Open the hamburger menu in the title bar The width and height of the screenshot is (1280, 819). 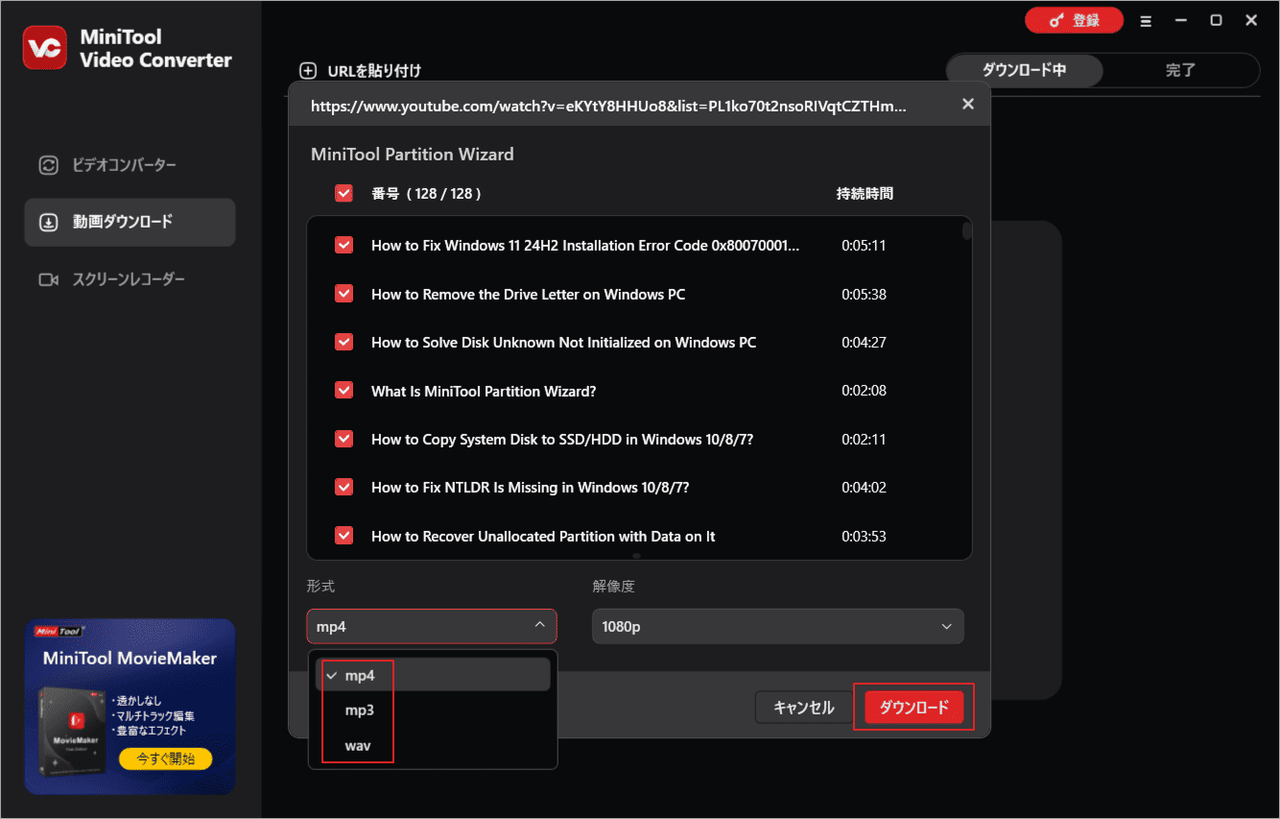click(1146, 20)
